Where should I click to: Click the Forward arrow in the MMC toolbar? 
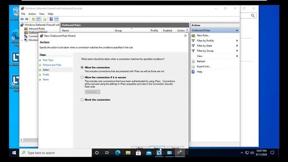point(27,19)
